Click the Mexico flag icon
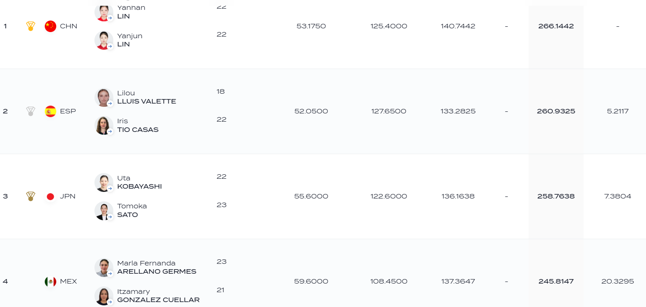Screen dimensions: 646x307 pos(51,282)
